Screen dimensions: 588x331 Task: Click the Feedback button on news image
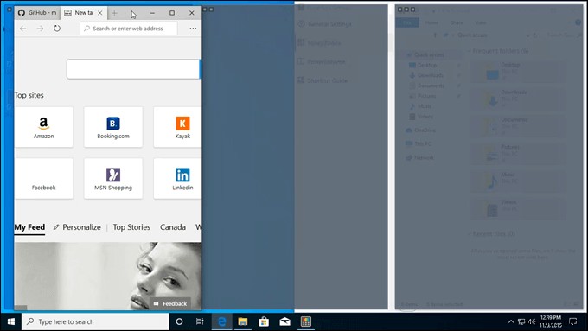170,303
